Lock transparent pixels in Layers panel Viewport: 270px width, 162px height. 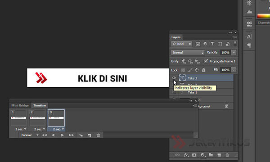(x=183, y=70)
